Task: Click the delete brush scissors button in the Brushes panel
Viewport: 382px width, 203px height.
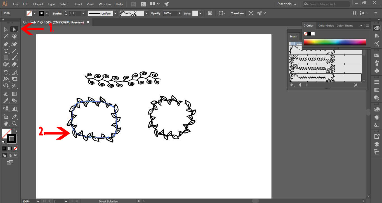Action: pos(356,85)
